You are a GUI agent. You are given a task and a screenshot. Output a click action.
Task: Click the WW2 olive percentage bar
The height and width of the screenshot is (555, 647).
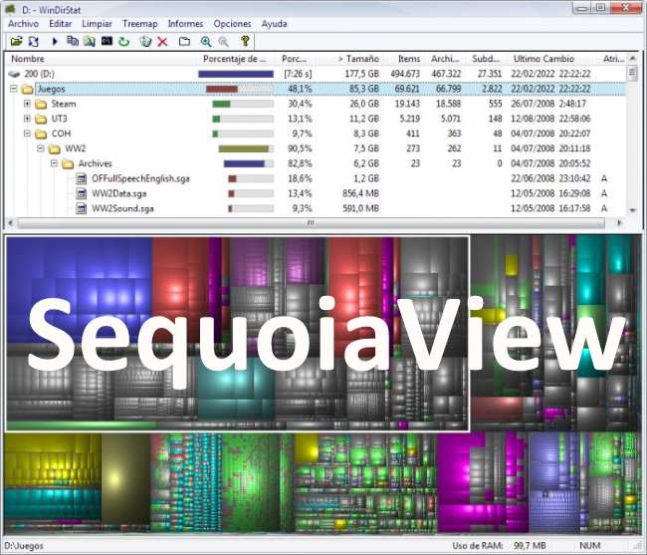(x=246, y=148)
